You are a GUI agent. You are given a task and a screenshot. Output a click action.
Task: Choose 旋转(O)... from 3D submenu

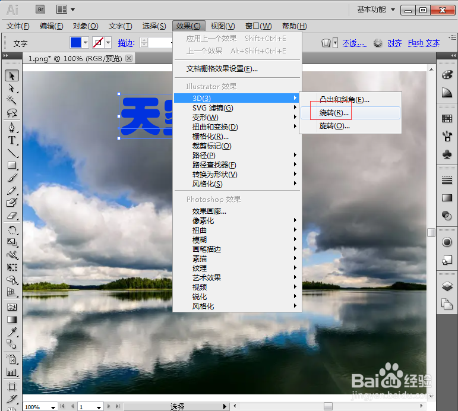pos(350,126)
